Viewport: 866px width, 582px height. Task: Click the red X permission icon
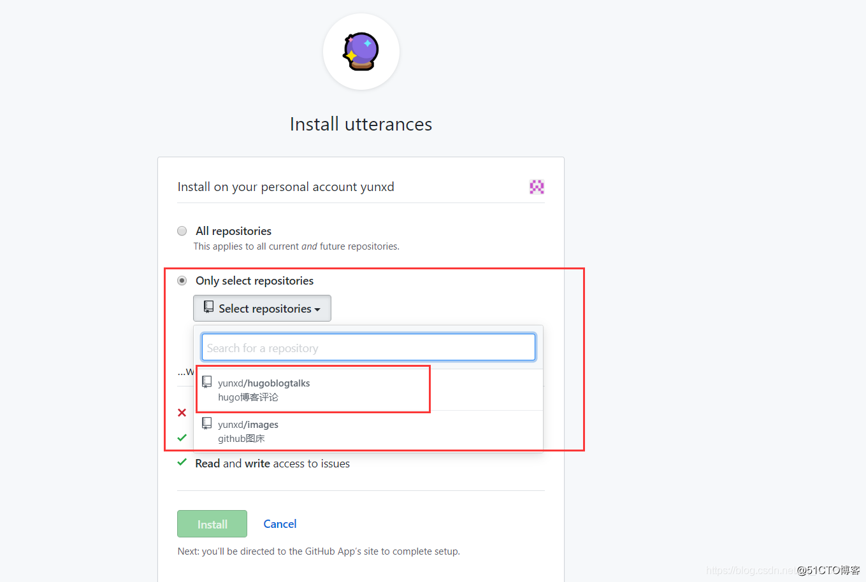(182, 413)
